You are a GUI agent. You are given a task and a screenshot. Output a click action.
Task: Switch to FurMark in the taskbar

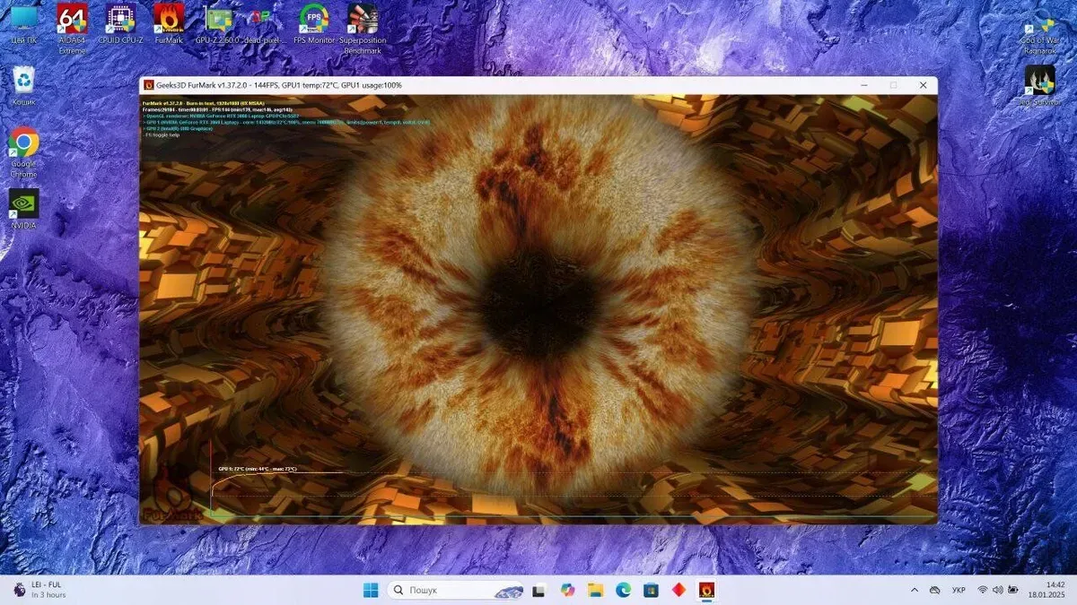(706, 590)
